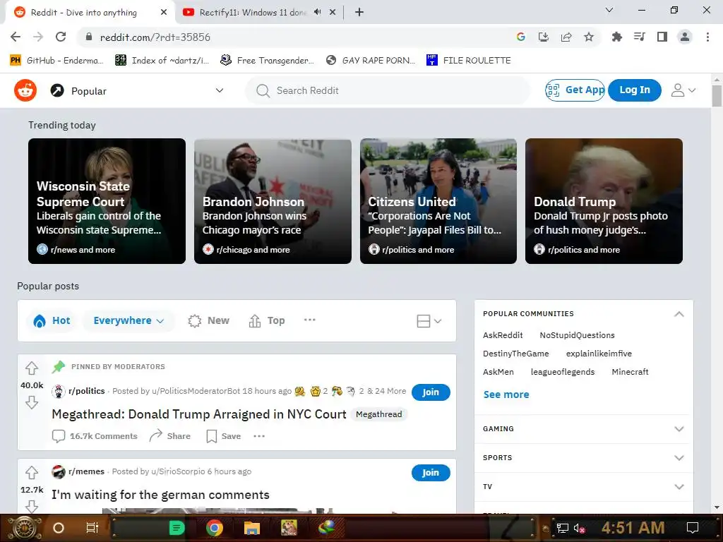723x542 pixels.
Task: Mute the Rectify11 YouTube tab audio
Action: coord(318,12)
